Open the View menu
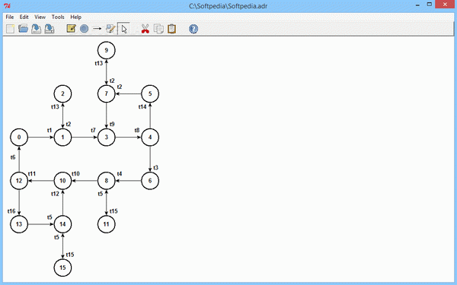457x285 pixels. [40, 17]
